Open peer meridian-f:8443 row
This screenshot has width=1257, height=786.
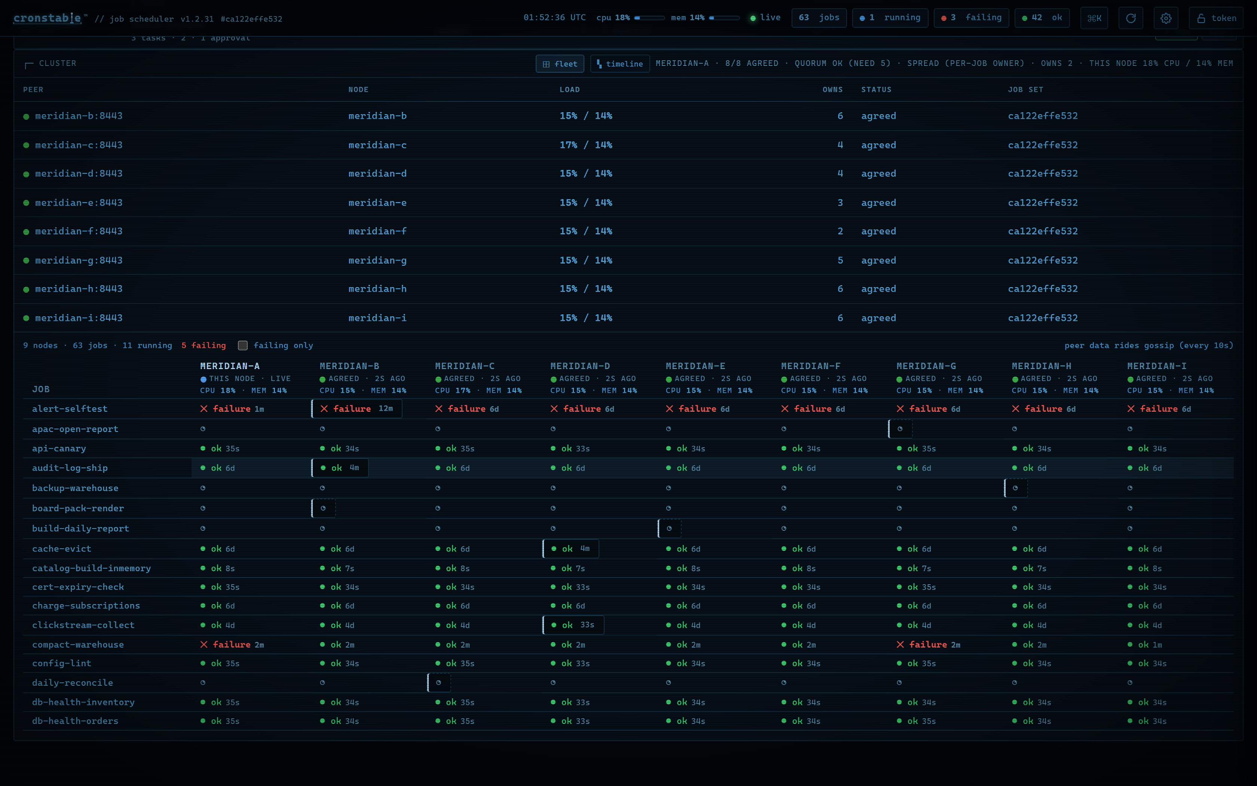(x=628, y=231)
